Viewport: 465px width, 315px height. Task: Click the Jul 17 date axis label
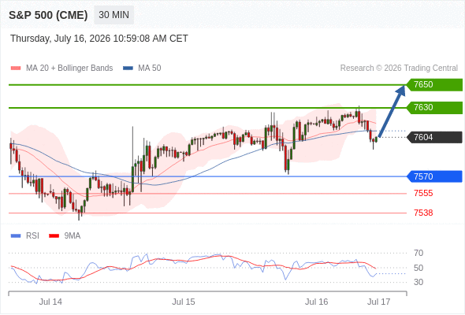pos(379,302)
